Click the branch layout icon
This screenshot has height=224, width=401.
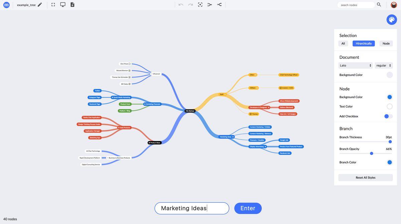tap(220, 5)
